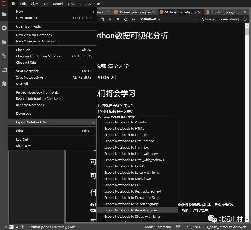The image size is (251, 230).
Task: Run the current cell with the play icon
Action: (x=110, y=19)
